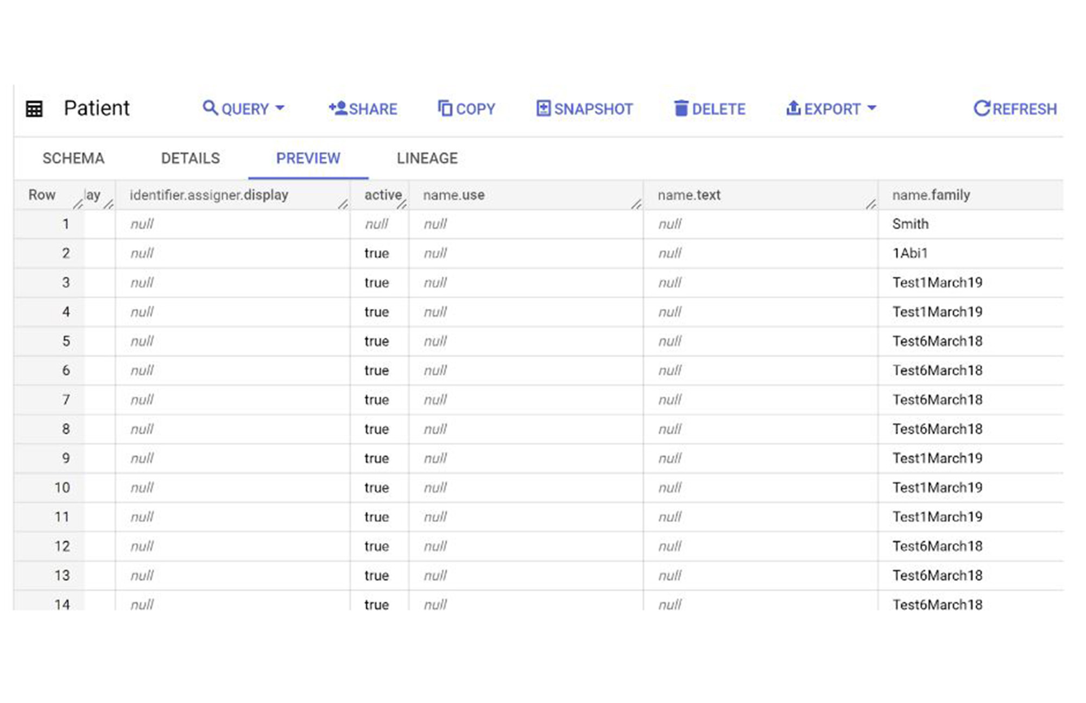
Task: Click the Refresh circular arrow icon
Action: [x=982, y=108]
